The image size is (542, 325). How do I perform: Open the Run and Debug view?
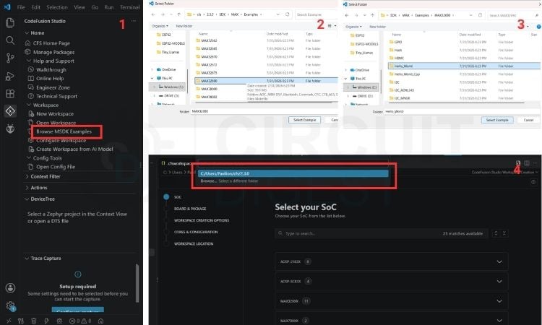10,76
